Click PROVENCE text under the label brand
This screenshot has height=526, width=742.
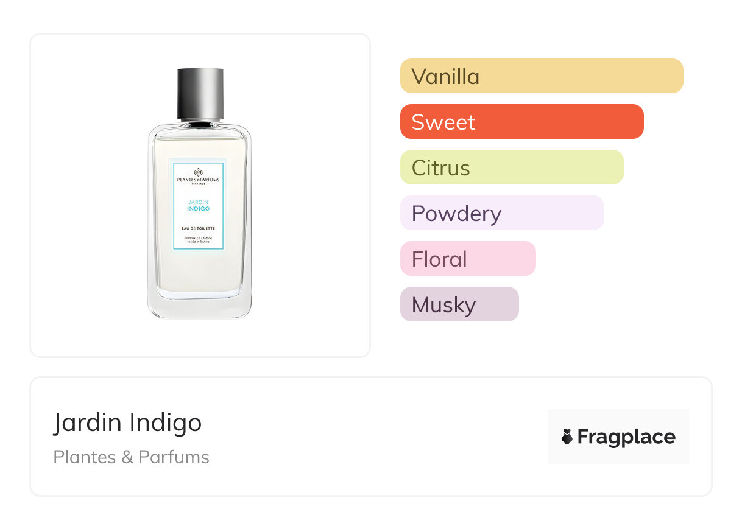click(x=198, y=185)
